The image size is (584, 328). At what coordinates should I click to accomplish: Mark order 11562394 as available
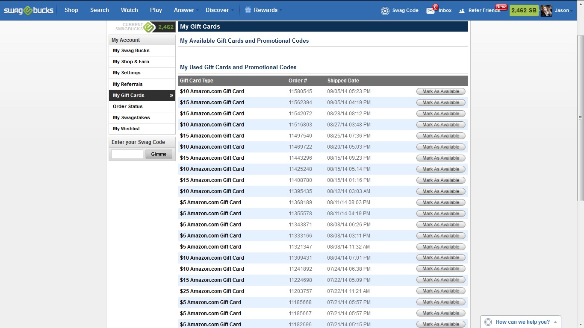click(x=441, y=102)
